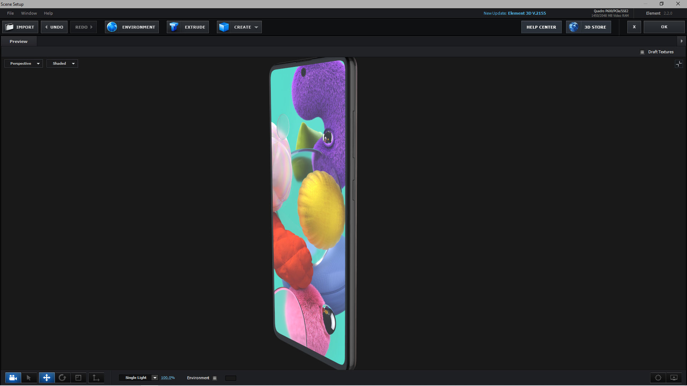
Task: Activate the rotate tool
Action: (62, 378)
